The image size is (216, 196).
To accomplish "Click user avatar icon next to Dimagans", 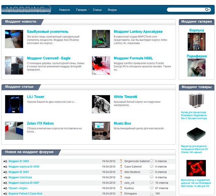I will (x=121, y=193).
